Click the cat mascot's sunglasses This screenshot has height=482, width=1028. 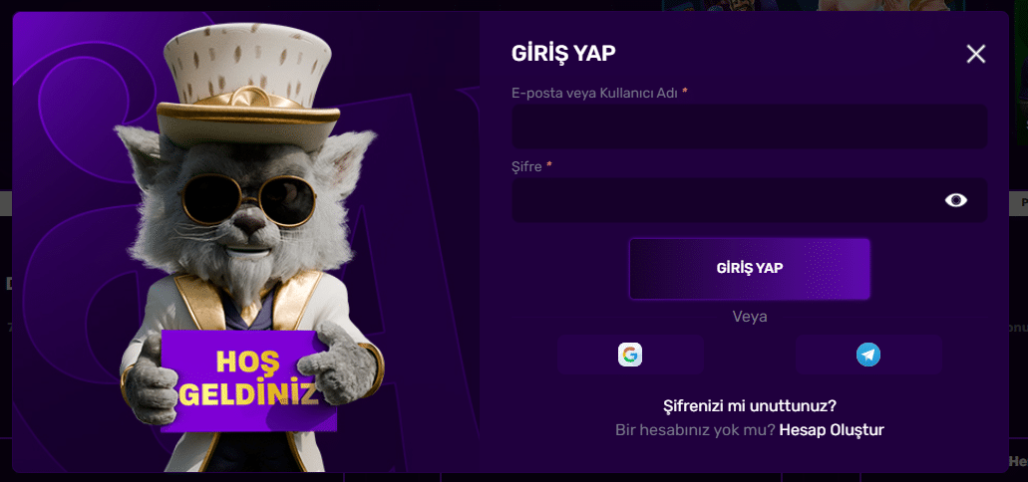coord(249,200)
